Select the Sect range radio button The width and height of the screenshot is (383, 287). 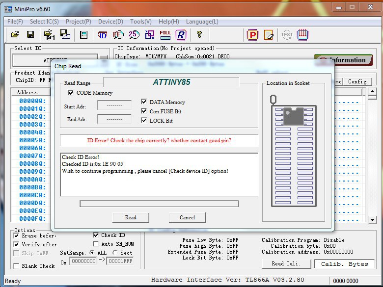pyautogui.click(x=115, y=253)
